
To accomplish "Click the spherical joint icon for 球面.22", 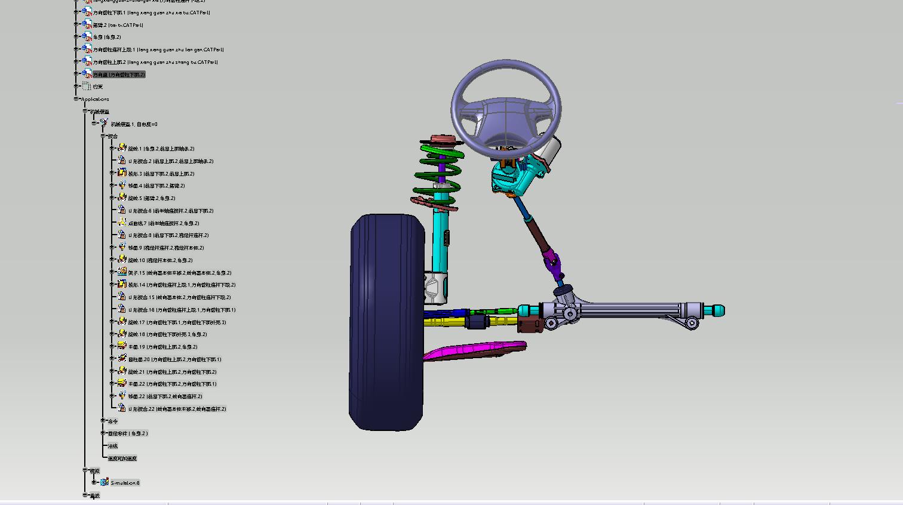I will 122,396.
